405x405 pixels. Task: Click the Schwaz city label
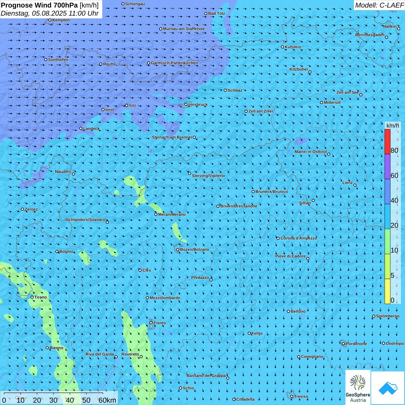[x=235, y=90]
